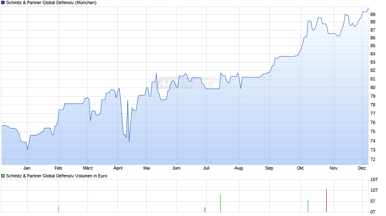Click the blue legend square for Global Defensiv price
The width and height of the screenshot is (386, 216).
(x=3, y=3)
